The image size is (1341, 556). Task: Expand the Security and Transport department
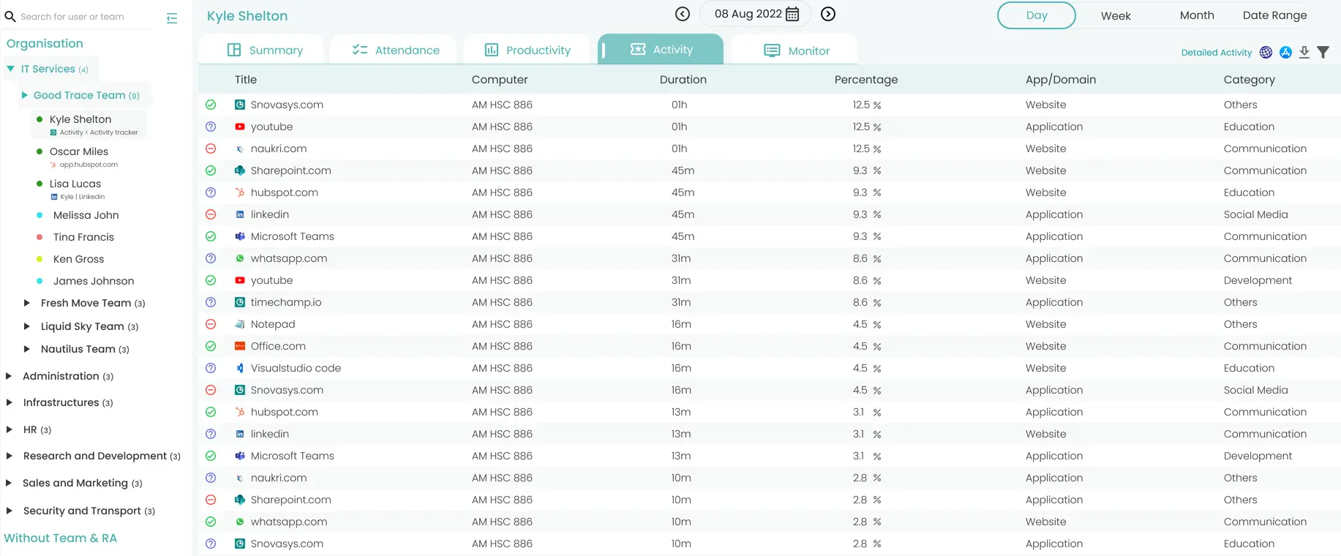(9, 511)
